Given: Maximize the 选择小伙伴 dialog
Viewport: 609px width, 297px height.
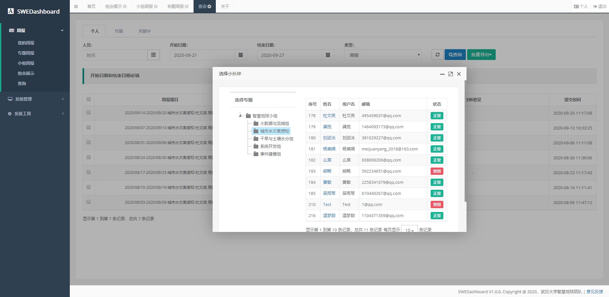Looking at the screenshot, I should pyautogui.click(x=450, y=74).
